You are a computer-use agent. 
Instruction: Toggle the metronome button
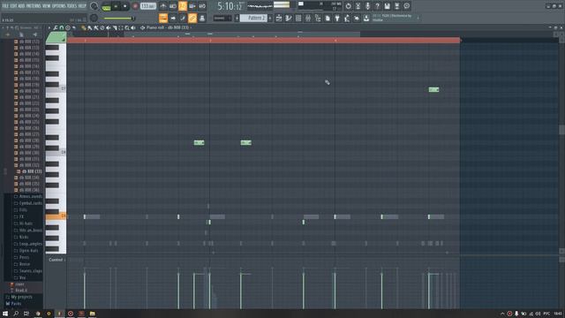click(163, 6)
